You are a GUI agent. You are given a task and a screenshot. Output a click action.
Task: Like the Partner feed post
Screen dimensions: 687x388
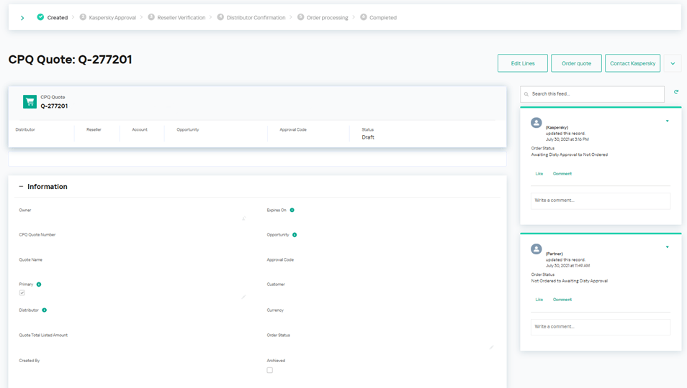click(x=539, y=300)
